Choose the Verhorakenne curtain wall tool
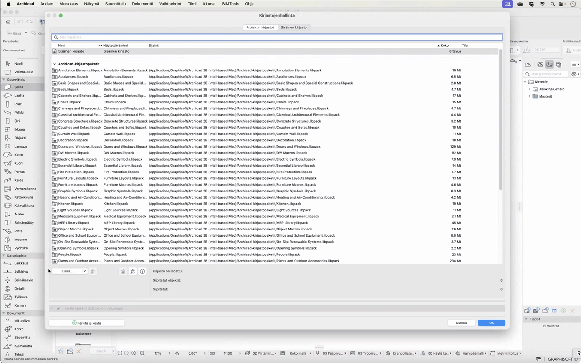 coord(25,189)
